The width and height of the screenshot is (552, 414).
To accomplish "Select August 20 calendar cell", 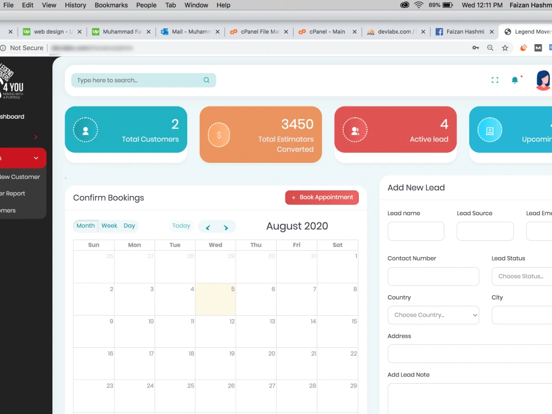I will pyautogui.click(x=256, y=364).
